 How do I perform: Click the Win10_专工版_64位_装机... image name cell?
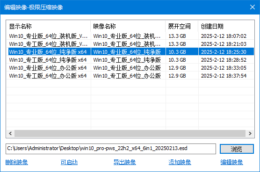pos(127,44)
